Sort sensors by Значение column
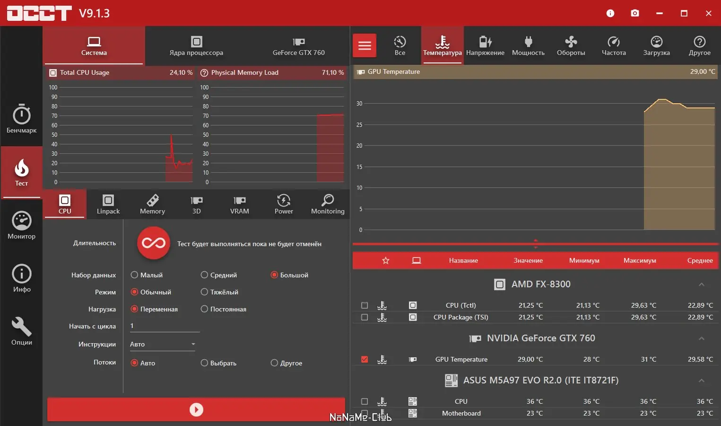721x426 pixels. coord(528,261)
